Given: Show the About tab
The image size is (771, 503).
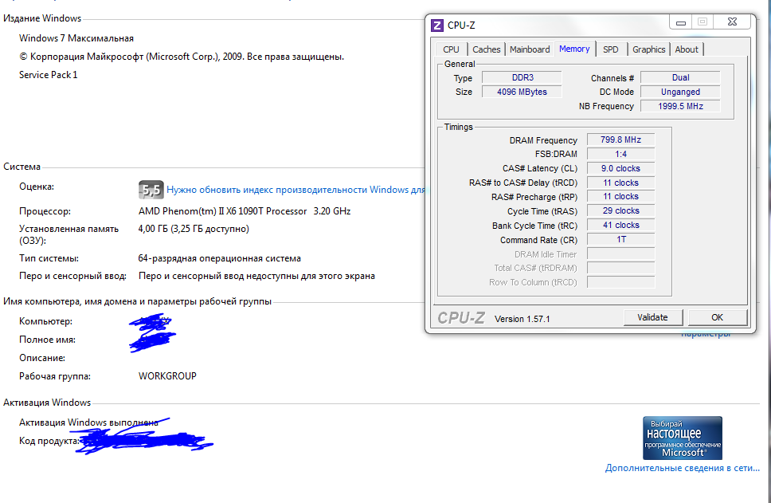Looking at the screenshot, I should tap(687, 49).
